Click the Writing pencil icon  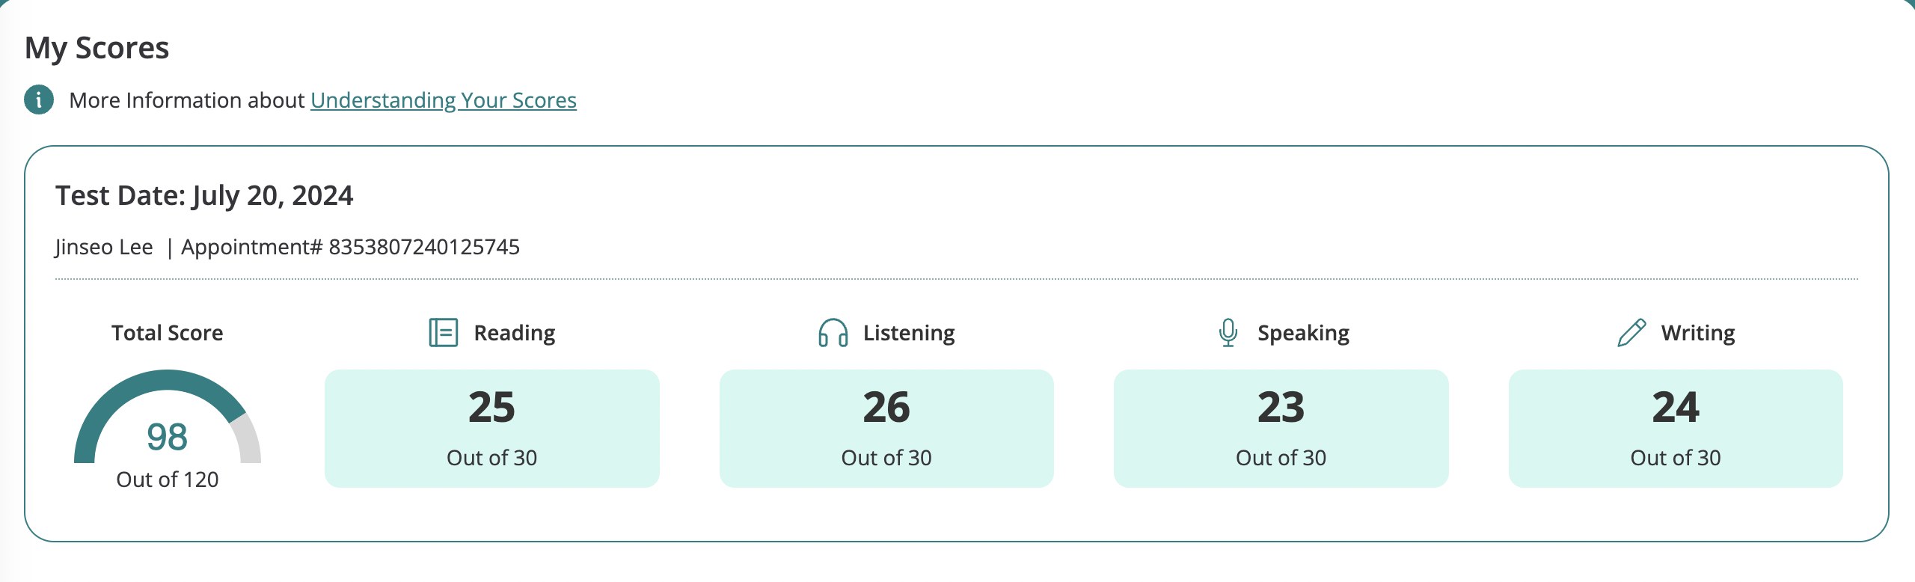point(1631,332)
